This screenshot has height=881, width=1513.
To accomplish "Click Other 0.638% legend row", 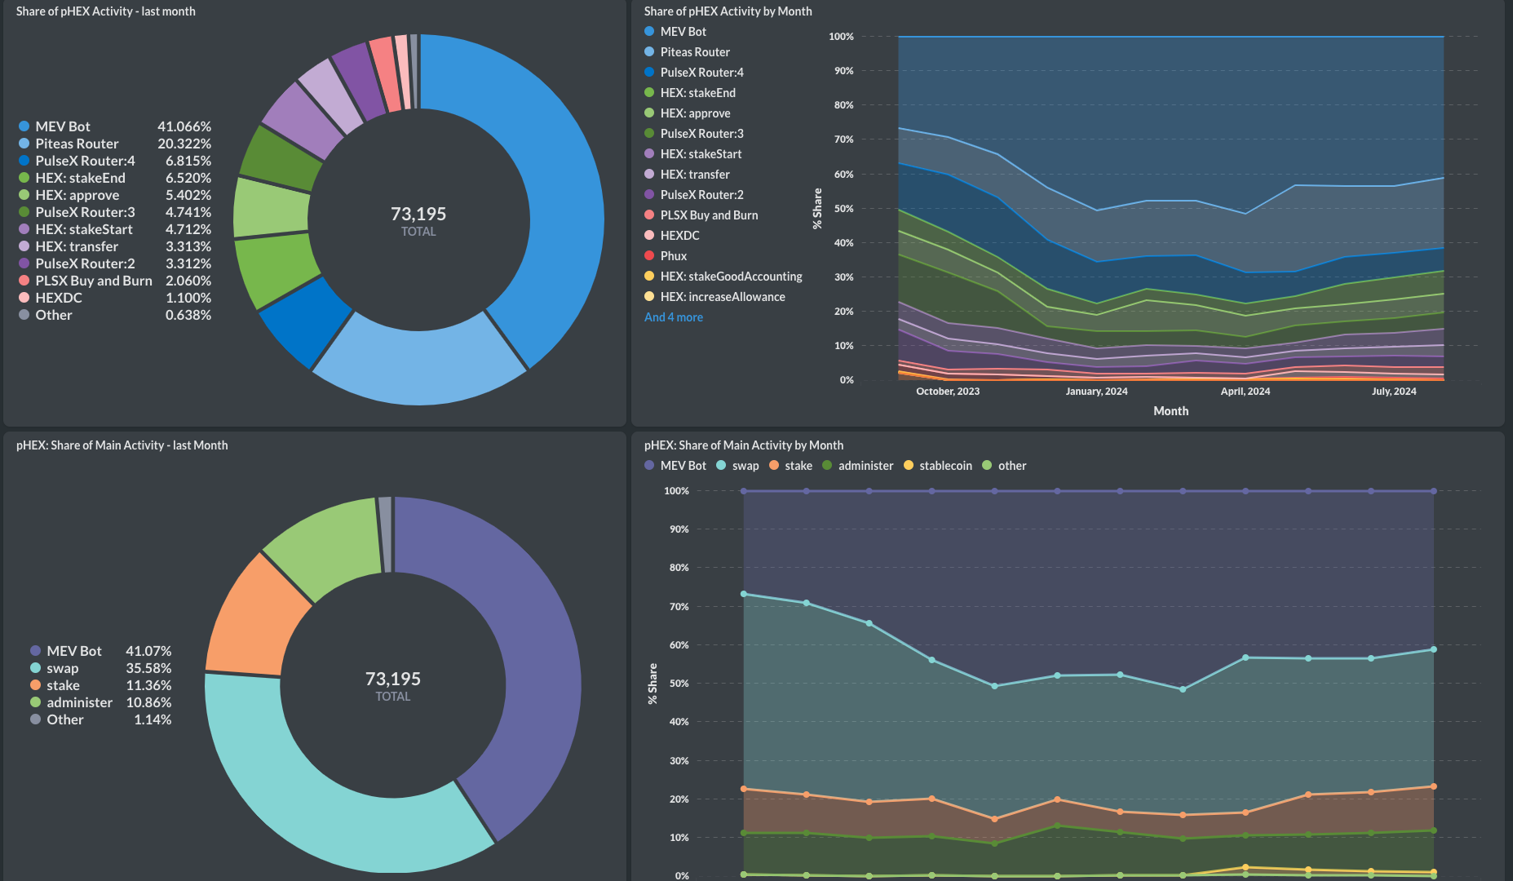I will point(115,315).
